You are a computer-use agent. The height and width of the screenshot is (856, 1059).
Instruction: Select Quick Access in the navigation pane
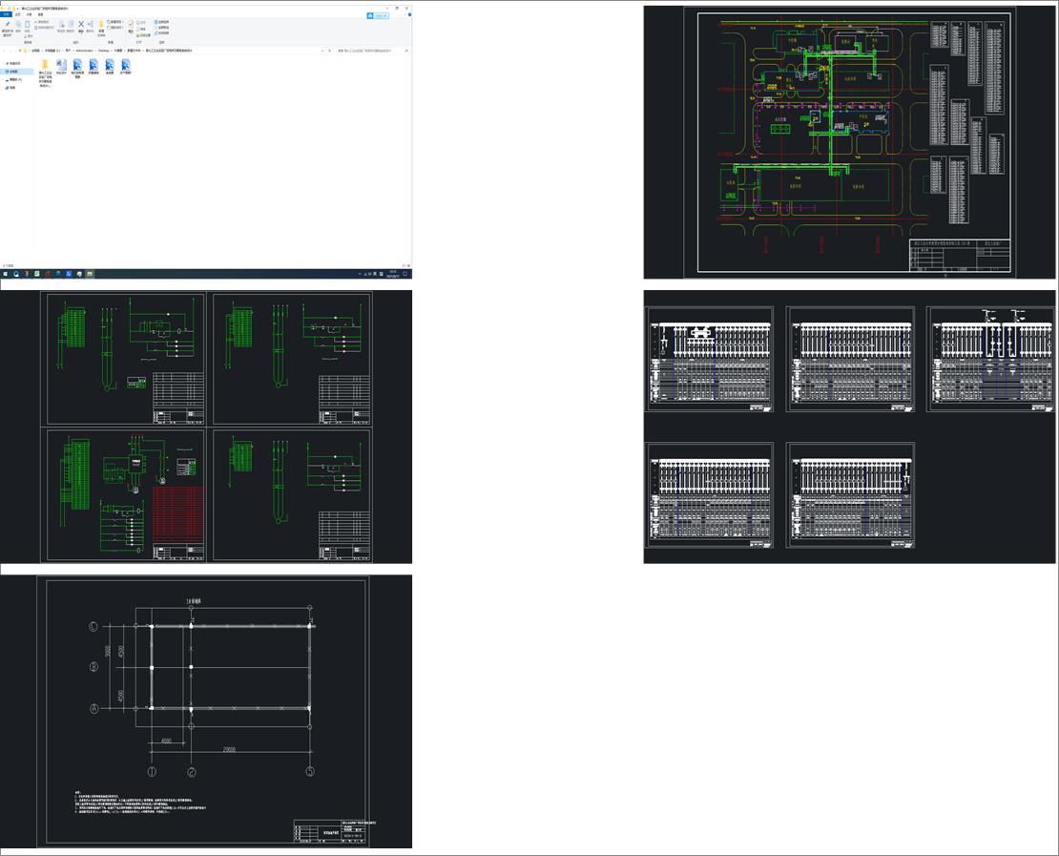(x=14, y=63)
